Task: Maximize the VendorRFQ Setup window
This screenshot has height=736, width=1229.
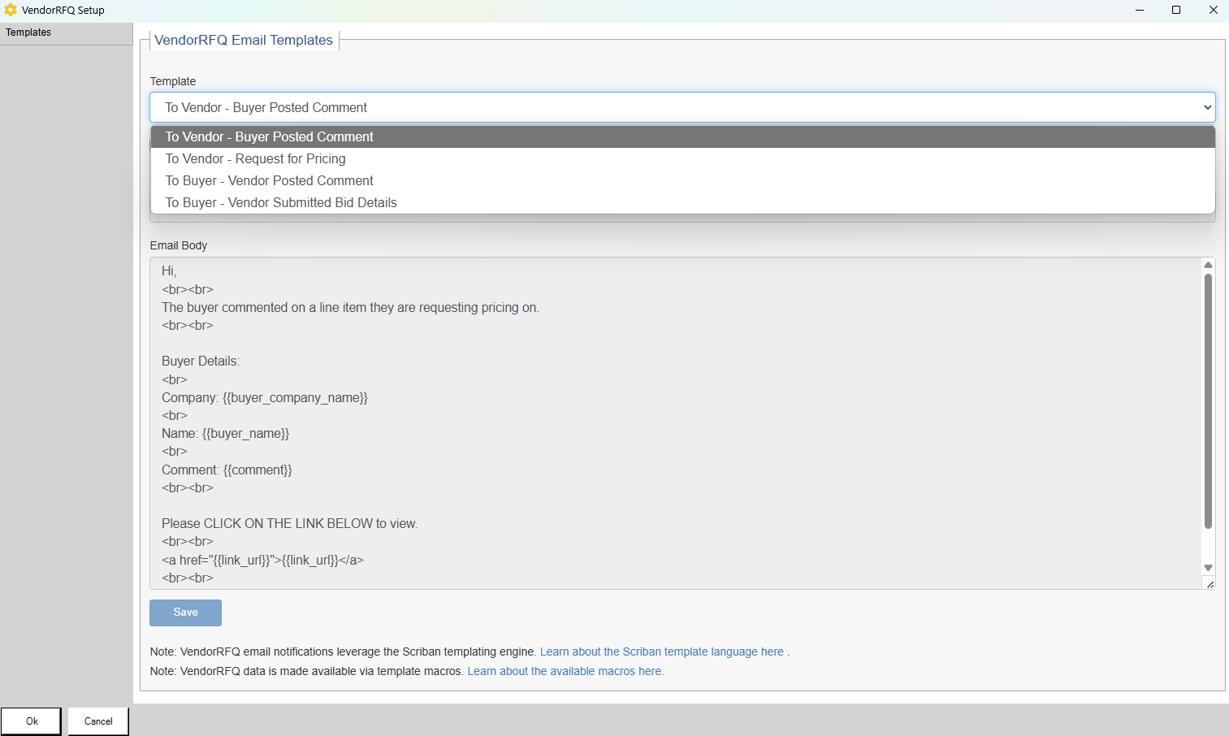Action: pyautogui.click(x=1176, y=11)
